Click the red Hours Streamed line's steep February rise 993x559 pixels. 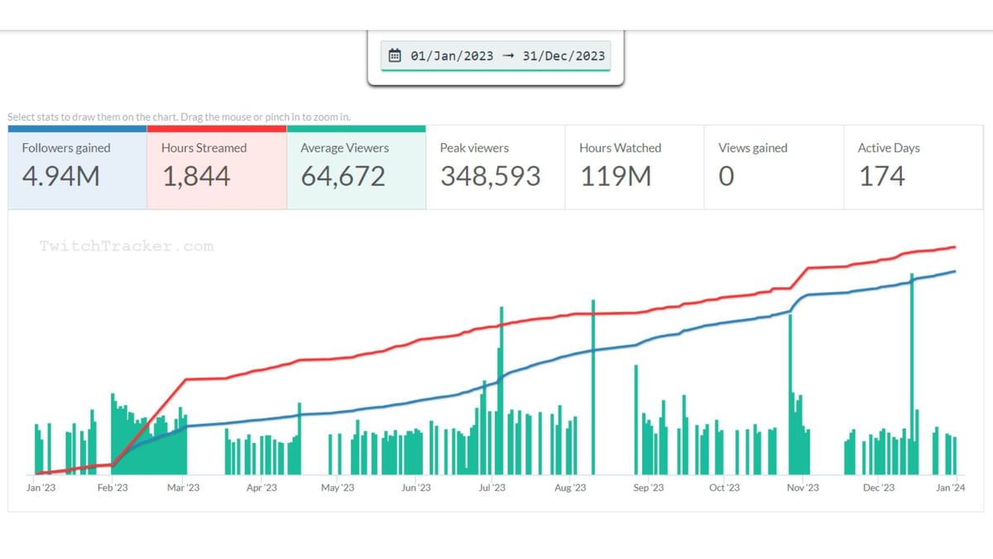[x=149, y=422]
